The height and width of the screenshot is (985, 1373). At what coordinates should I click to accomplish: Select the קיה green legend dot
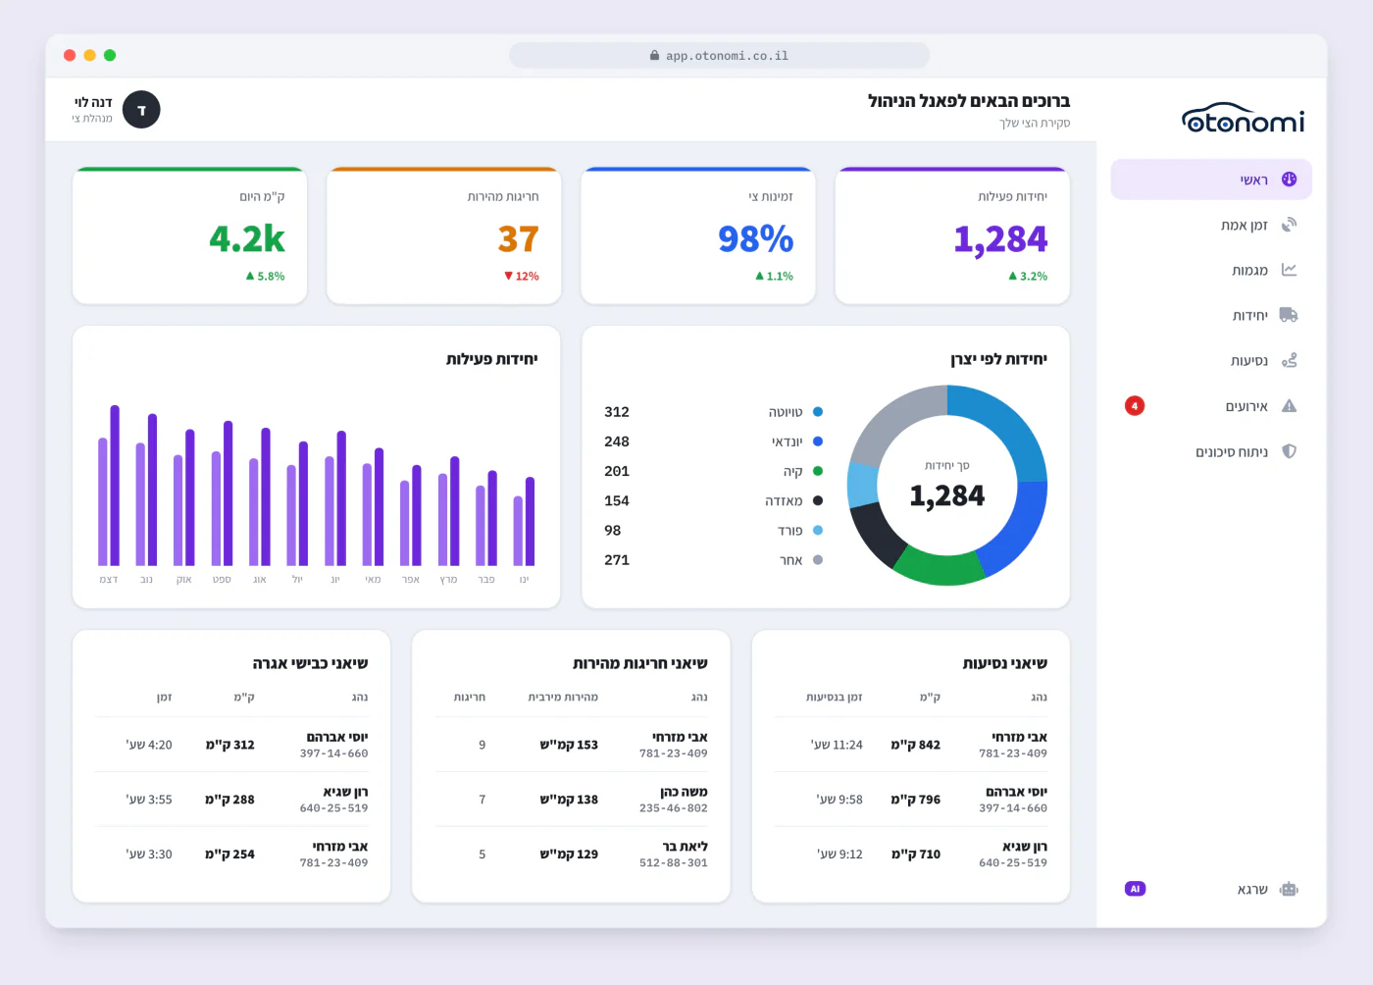point(818,471)
